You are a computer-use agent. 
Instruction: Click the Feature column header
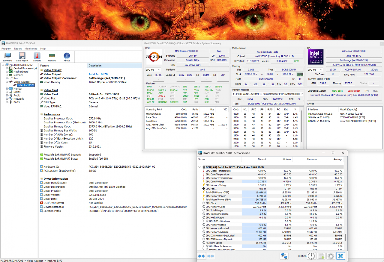63,66
